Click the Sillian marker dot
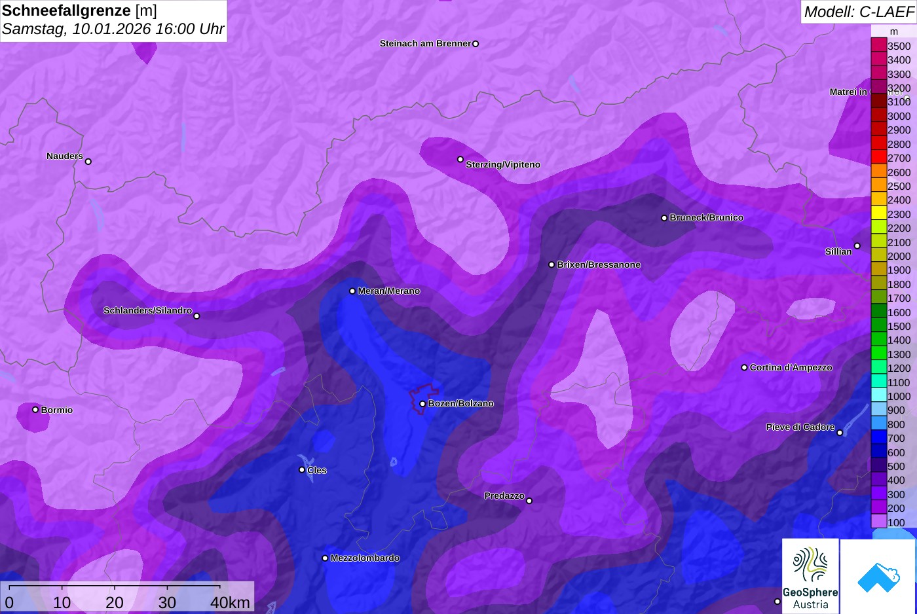Image resolution: width=917 pixels, height=614 pixels. tap(857, 246)
